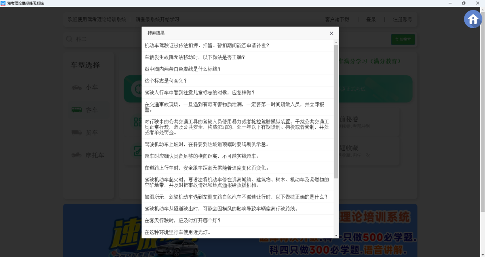Select result 车辆发生故障无法移动时
The height and width of the screenshot is (257, 485).
(194, 57)
